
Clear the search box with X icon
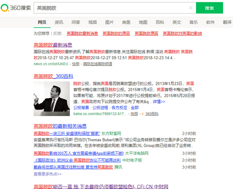(x=190, y=8)
